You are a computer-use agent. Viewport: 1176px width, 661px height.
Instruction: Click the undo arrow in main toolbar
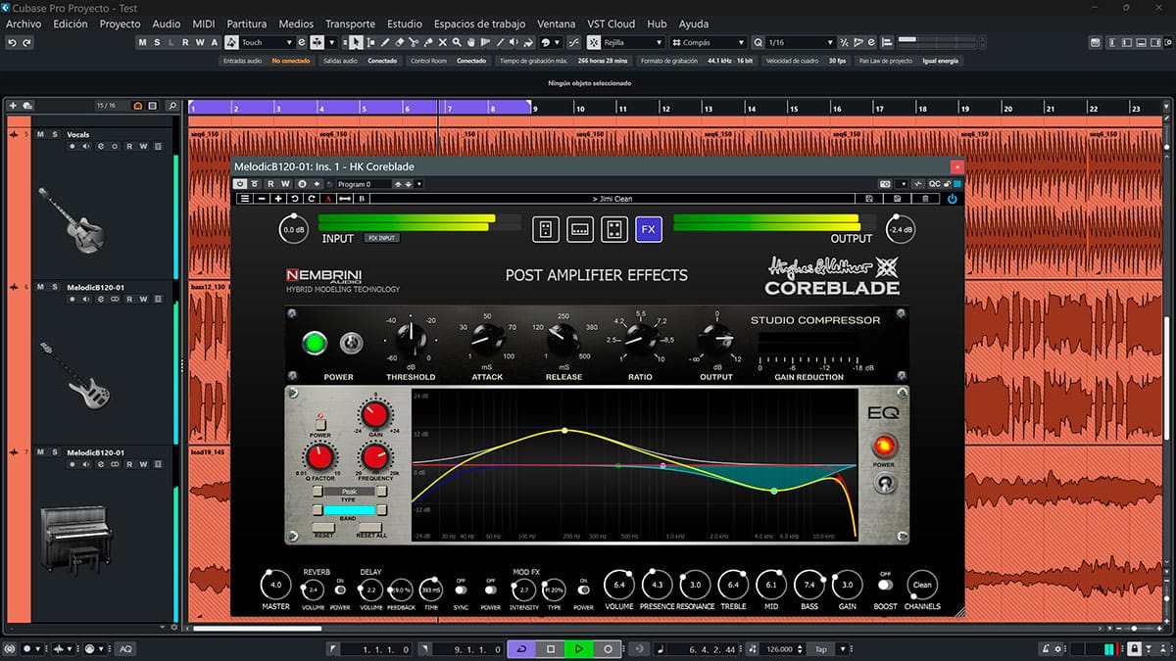[12, 43]
